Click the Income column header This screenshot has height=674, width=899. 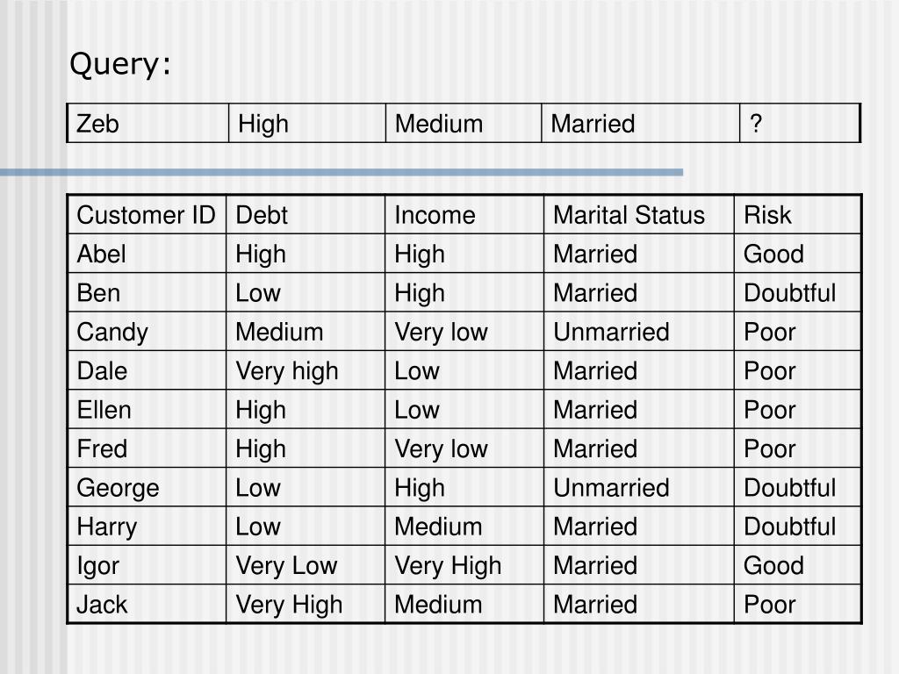point(464,215)
